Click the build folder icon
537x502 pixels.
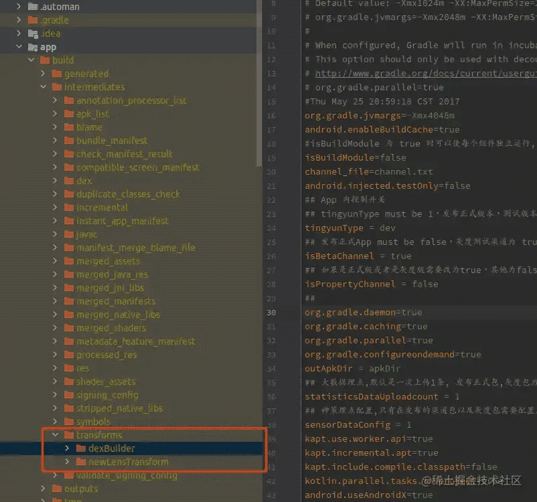[x=45, y=60]
